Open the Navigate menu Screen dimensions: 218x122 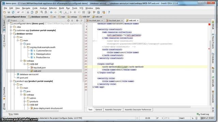26,8
